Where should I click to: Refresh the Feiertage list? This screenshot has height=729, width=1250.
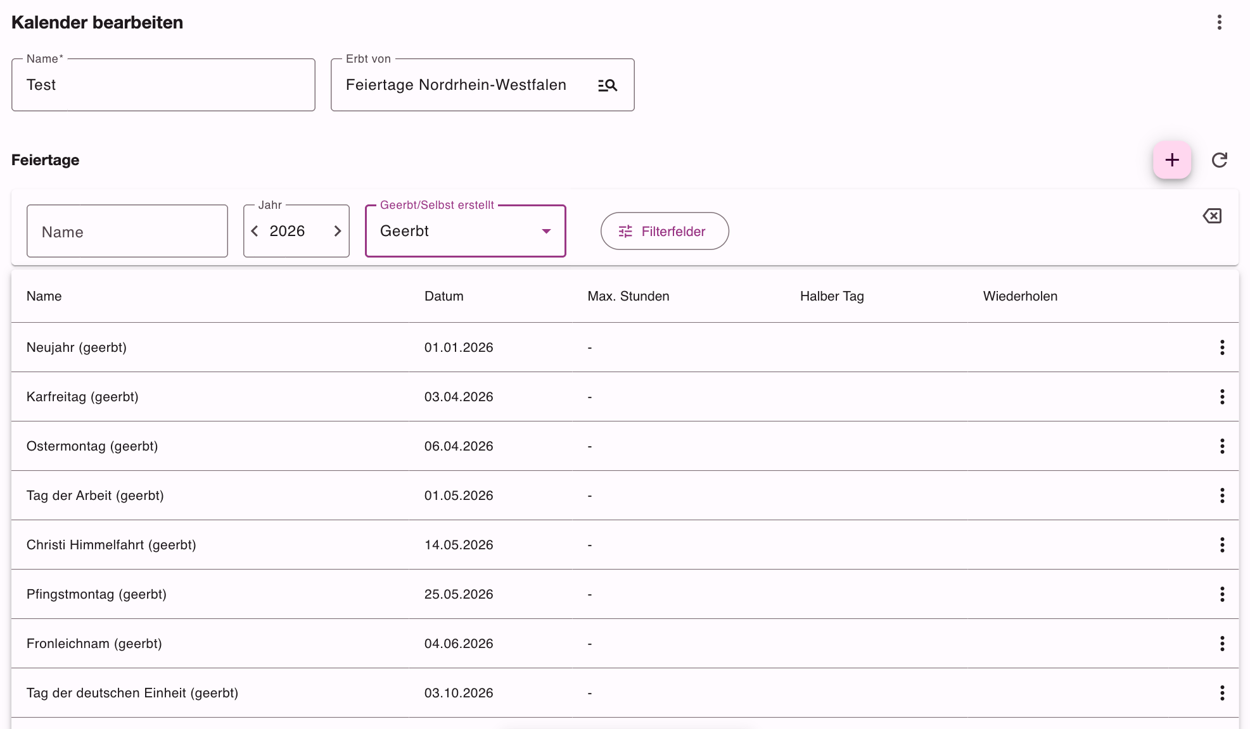1220,160
